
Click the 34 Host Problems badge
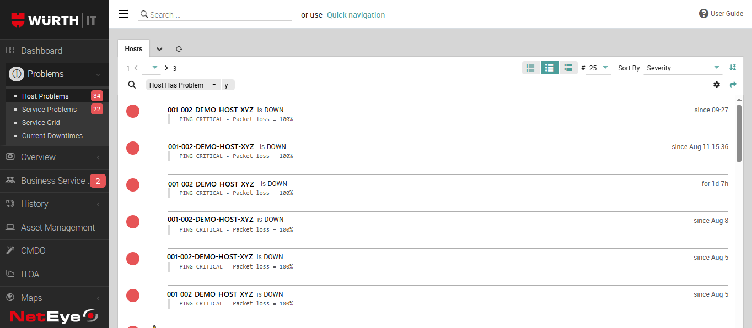pos(97,96)
